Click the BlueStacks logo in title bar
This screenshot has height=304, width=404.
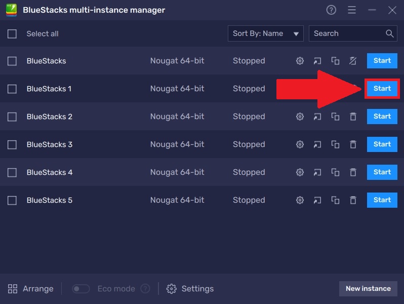pyautogui.click(x=11, y=10)
